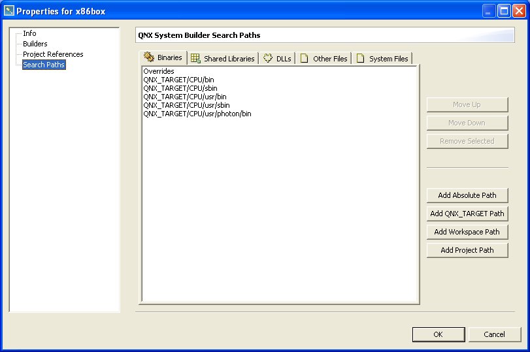530x352 pixels.
Task: Open Project References in the tree
Action: (x=53, y=54)
